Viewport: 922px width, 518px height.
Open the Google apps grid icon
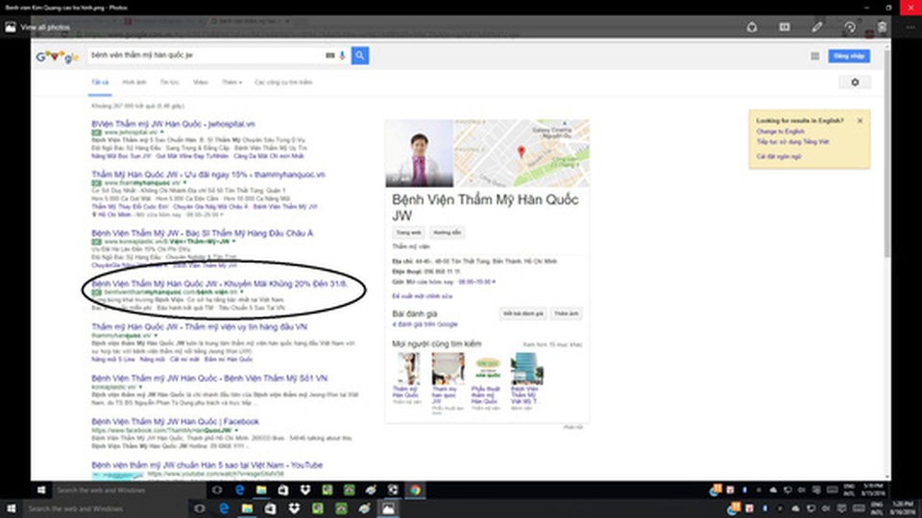(x=814, y=57)
